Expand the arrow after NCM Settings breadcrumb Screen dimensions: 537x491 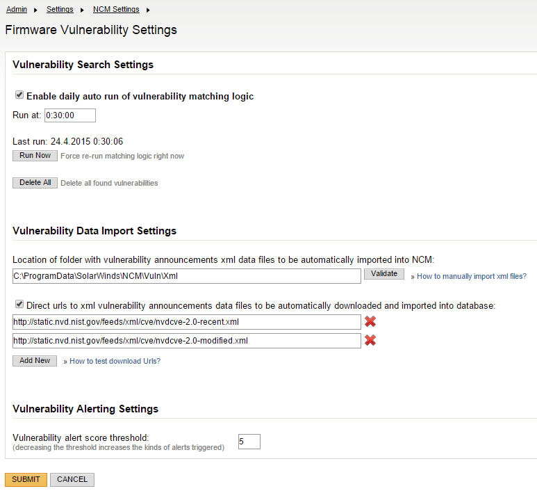coord(148,10)
